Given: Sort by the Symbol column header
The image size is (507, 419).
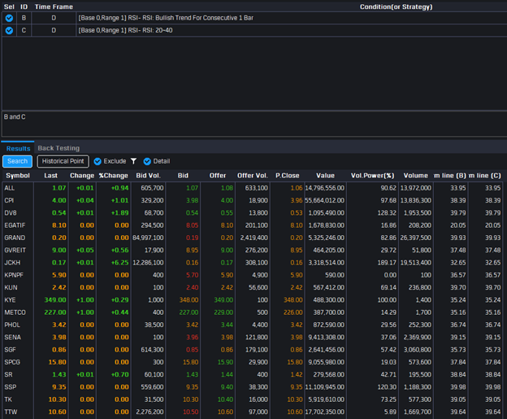Looking at the screenshot, I should [18, 175].
